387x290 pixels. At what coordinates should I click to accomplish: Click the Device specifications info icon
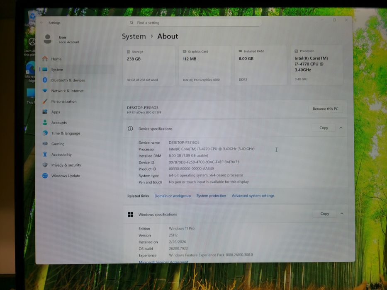point(130,128)
